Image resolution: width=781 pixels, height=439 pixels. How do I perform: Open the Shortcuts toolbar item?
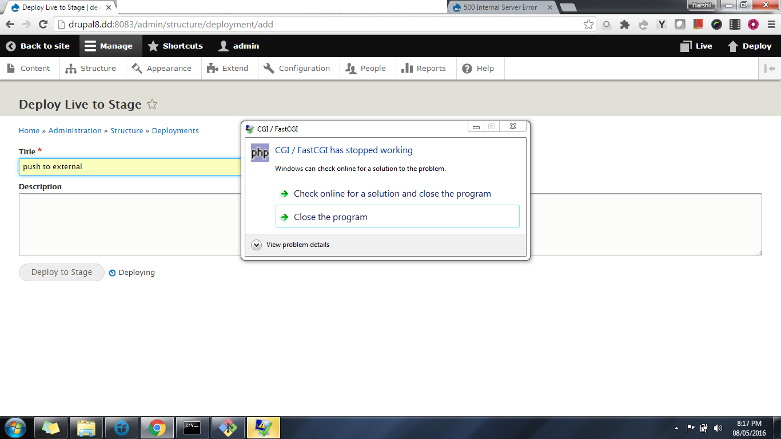click(x=175, y=46)
